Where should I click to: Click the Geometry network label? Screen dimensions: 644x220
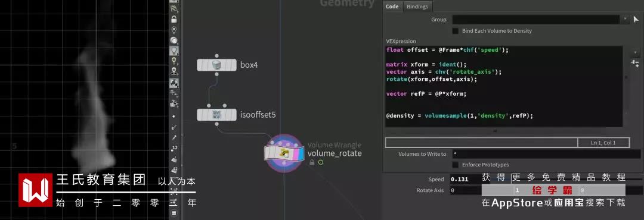[x=347, y=4]
